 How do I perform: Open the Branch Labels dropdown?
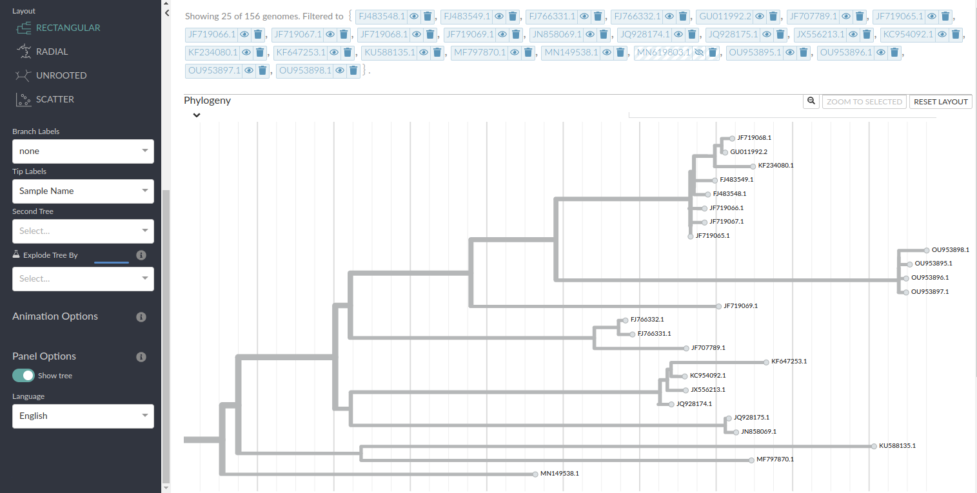83,151
